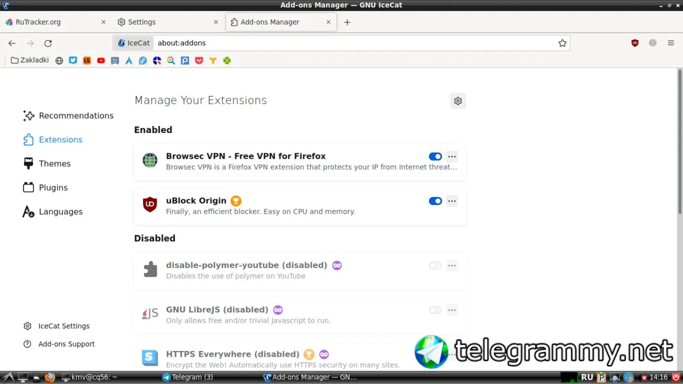The image size is (683, 384).
Task: Click the 14:16 taskbar clock
Action: point(659,377)
